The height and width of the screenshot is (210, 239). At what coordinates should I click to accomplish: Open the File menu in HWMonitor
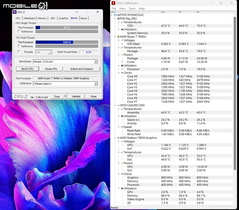tap(114, 9)
